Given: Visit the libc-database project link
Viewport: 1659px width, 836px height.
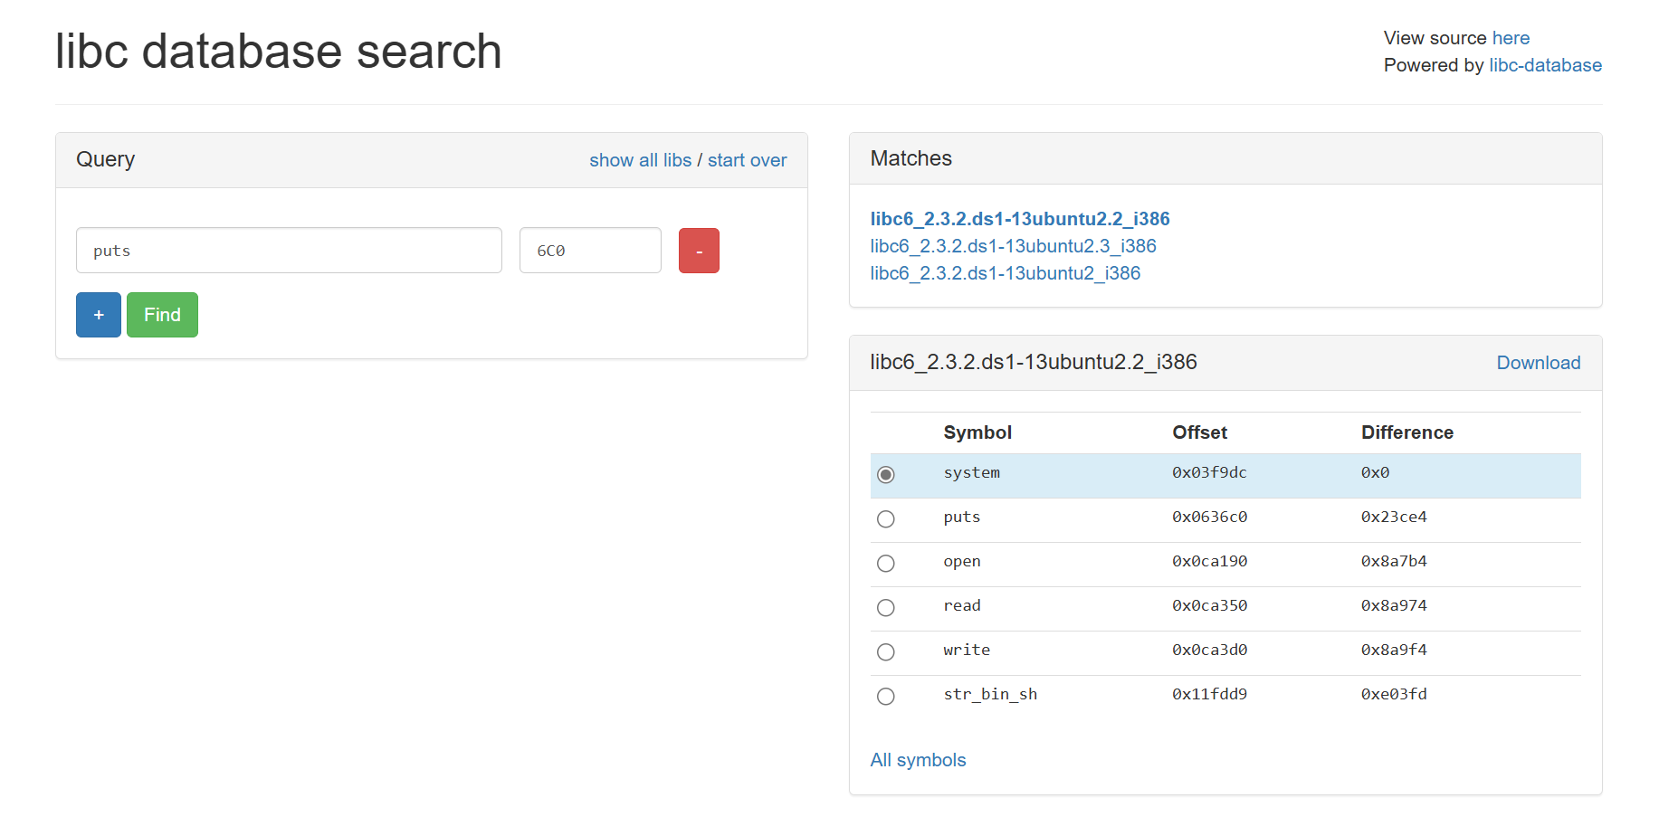Looking at the screenshot, I should pyautogui.click(x=1545, y=65).
